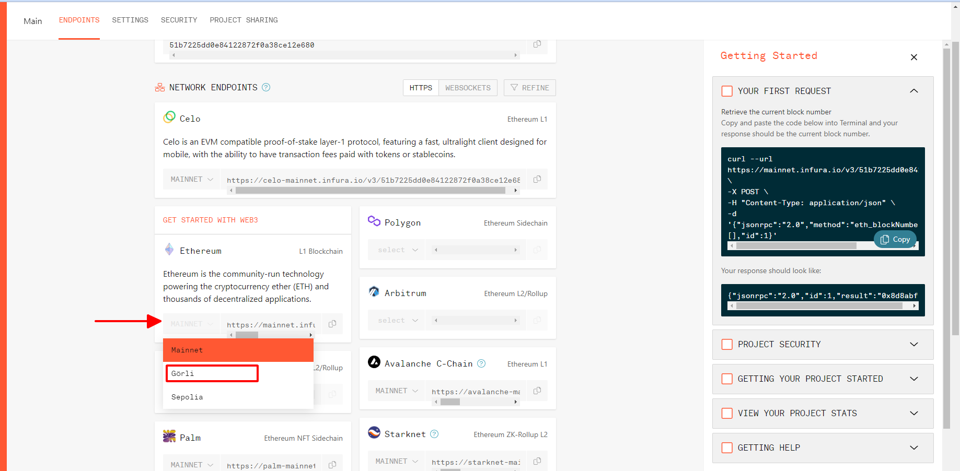Expand Getting Your Project Started section

click(x=914, y=379)
